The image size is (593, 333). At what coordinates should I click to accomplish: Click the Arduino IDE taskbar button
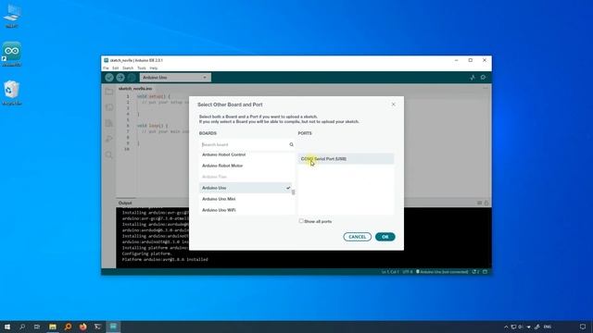[x=113, y=327]
